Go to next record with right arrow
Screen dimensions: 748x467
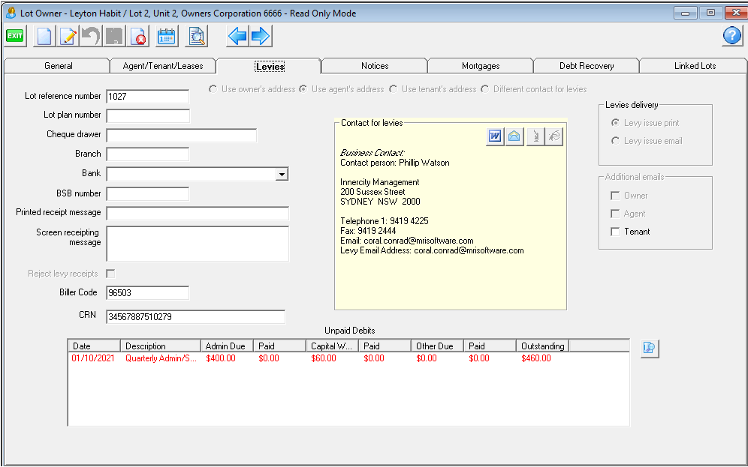pyautogui.click(x=261, y=36)
